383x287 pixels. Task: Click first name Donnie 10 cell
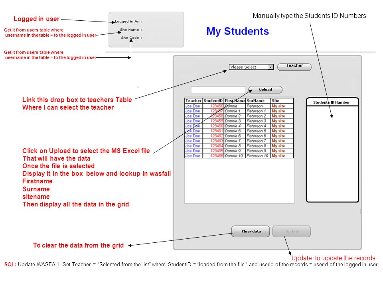pyautogui.click(x=235, y=156)
